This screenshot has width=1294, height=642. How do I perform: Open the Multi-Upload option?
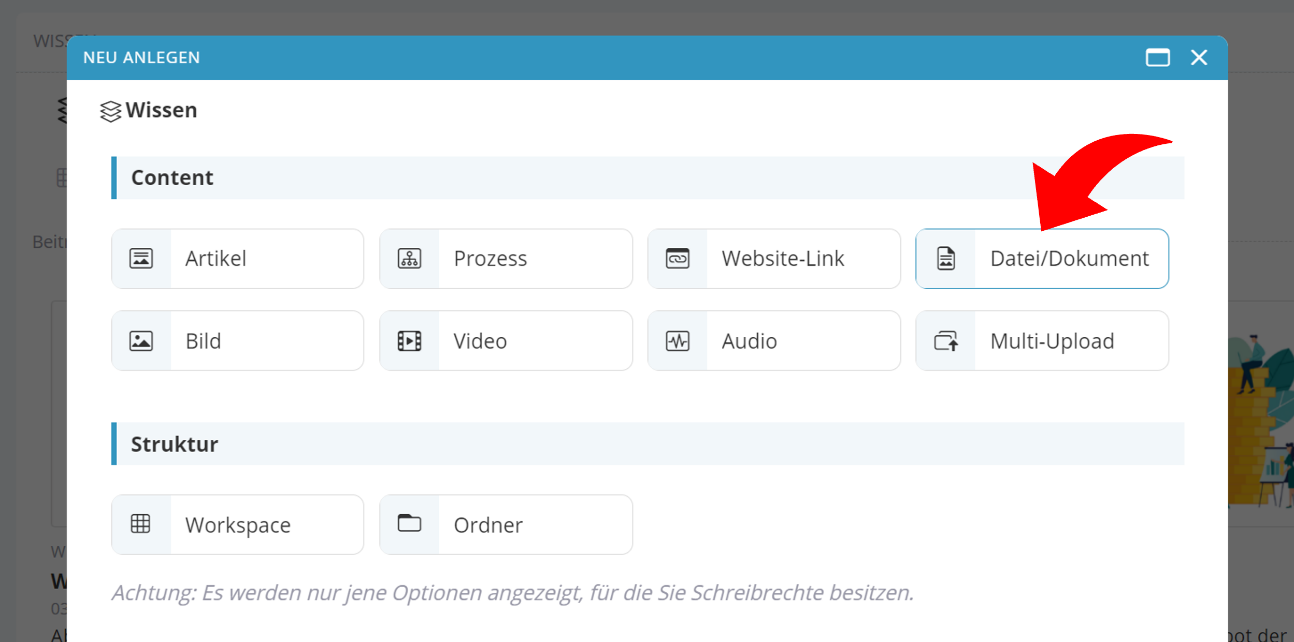pos(1042,340)
